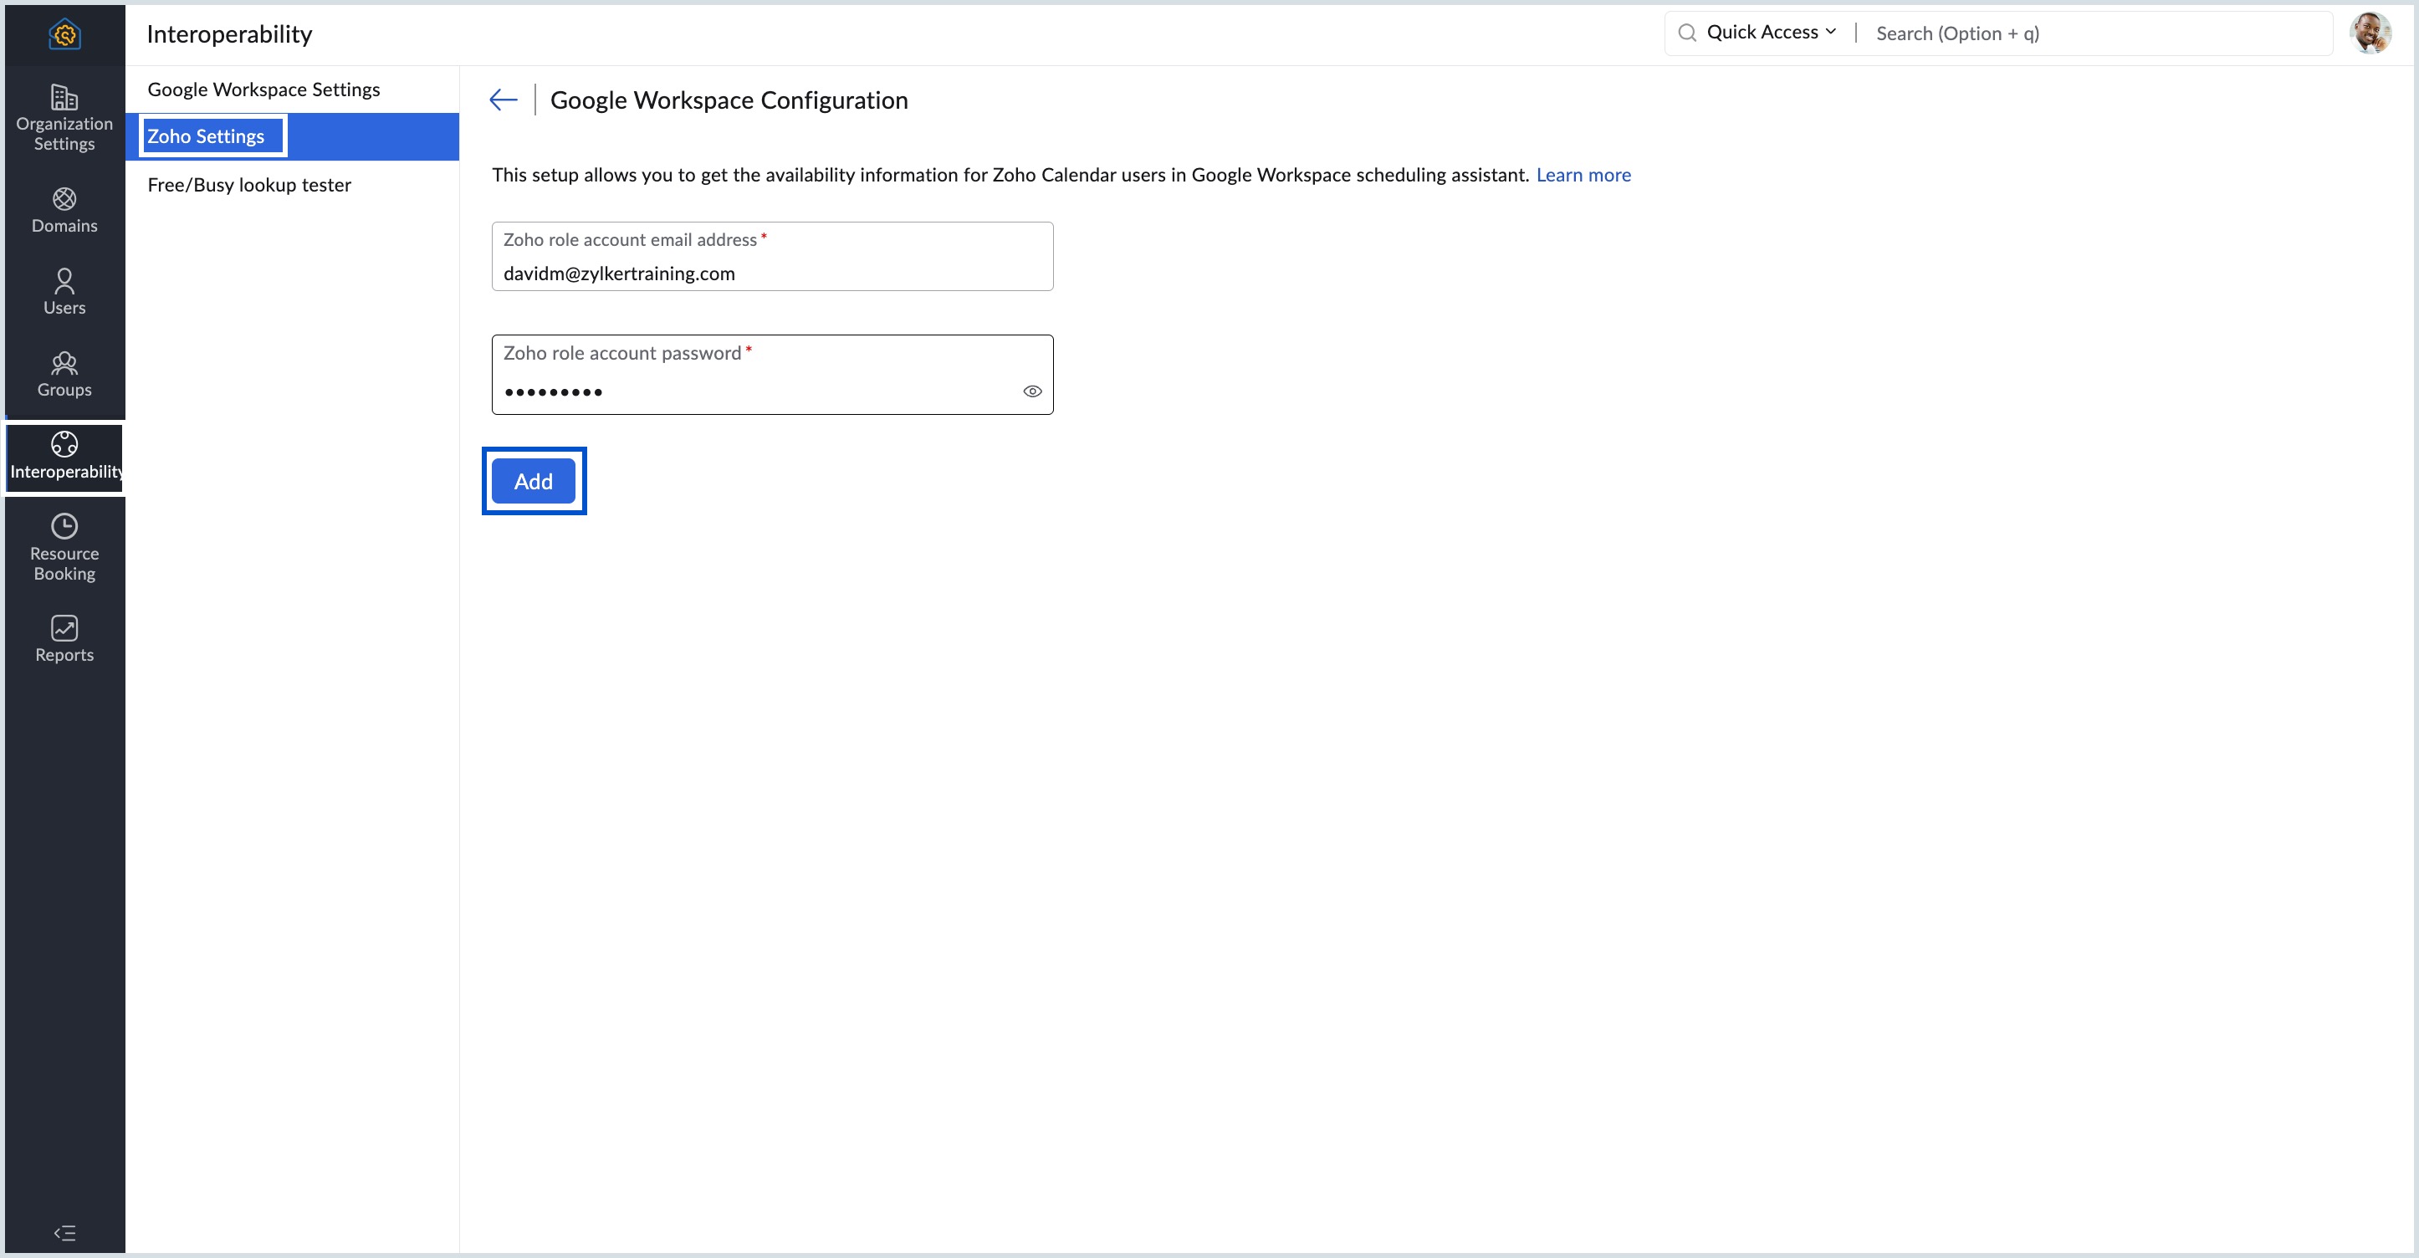Collapse the left sidebar

click(x=64, y=1233)
